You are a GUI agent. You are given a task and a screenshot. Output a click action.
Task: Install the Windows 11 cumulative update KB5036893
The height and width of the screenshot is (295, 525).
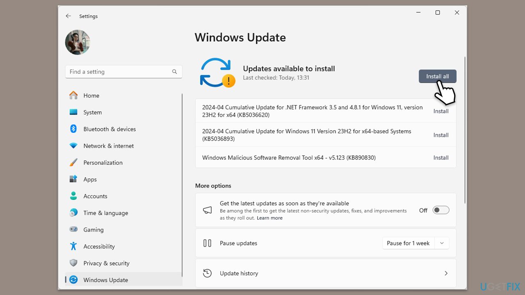[x=441, y=135]
